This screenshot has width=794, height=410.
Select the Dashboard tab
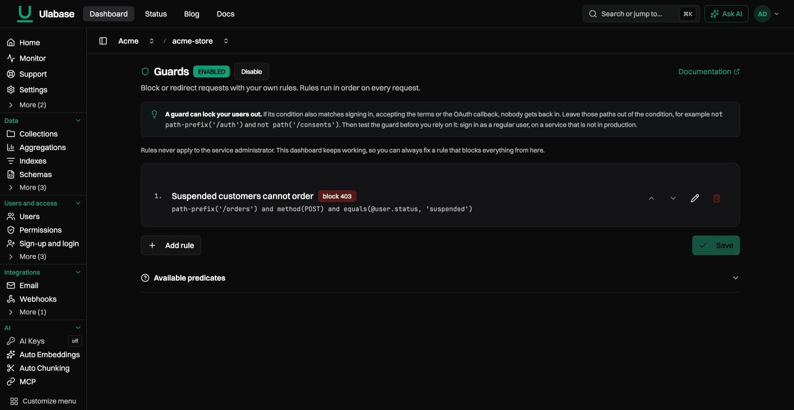click(x=109, y=14)
